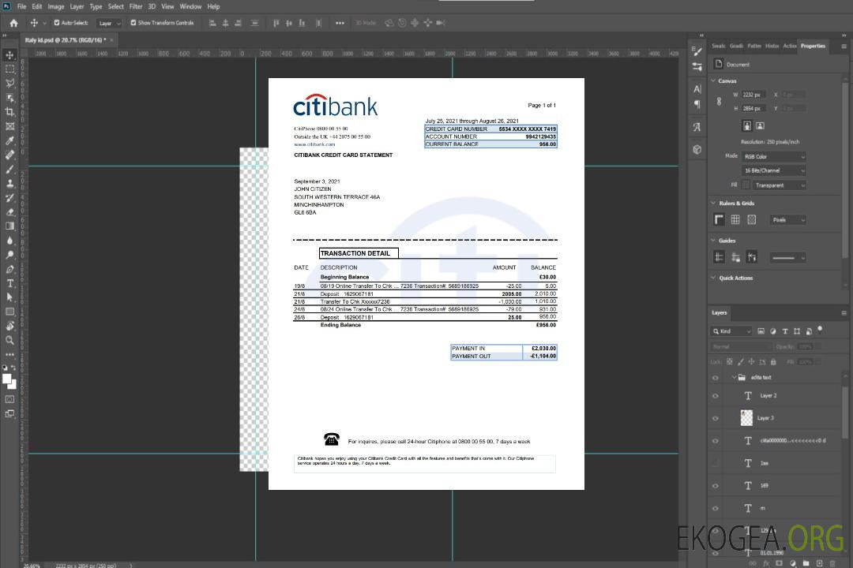This screenshot has height=568, width=853.
Task: Open the 16 Bits/Channel dropdown
Action: [x=773, y=170]
